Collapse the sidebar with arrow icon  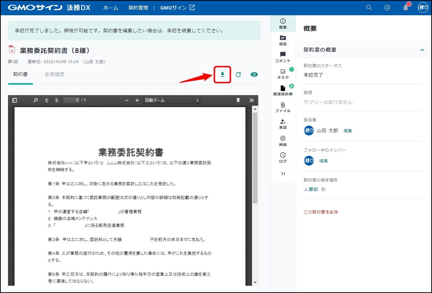point(283,174)
